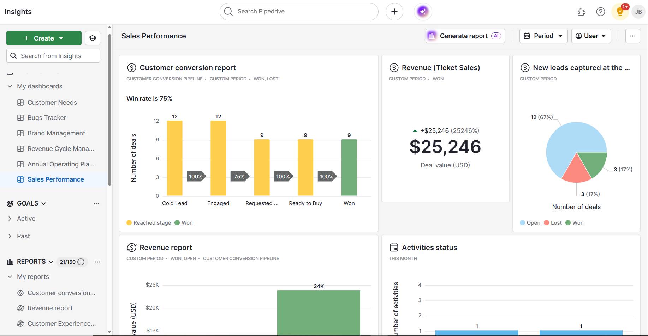Toggle the Won legend in conversion report

tap(184, 222)
